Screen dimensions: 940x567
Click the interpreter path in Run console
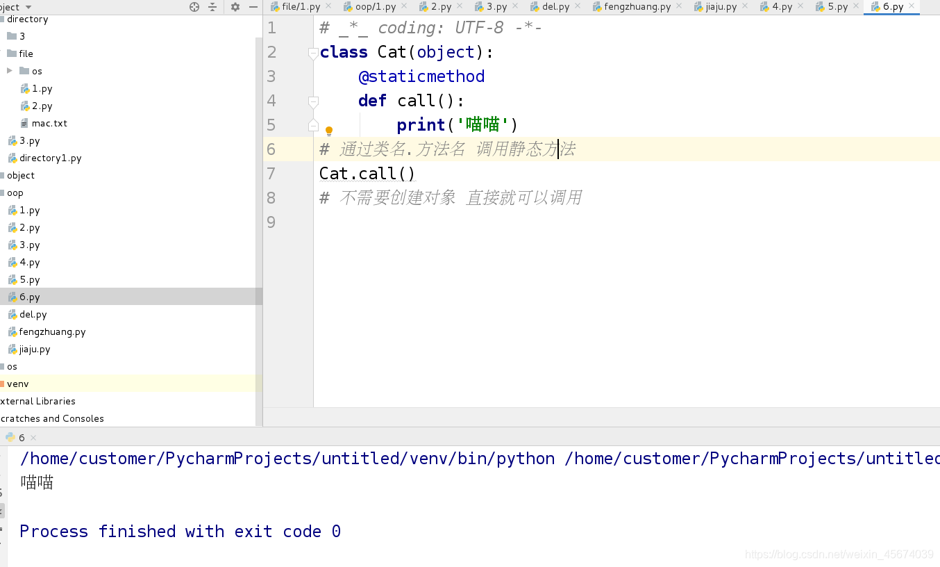287,459
